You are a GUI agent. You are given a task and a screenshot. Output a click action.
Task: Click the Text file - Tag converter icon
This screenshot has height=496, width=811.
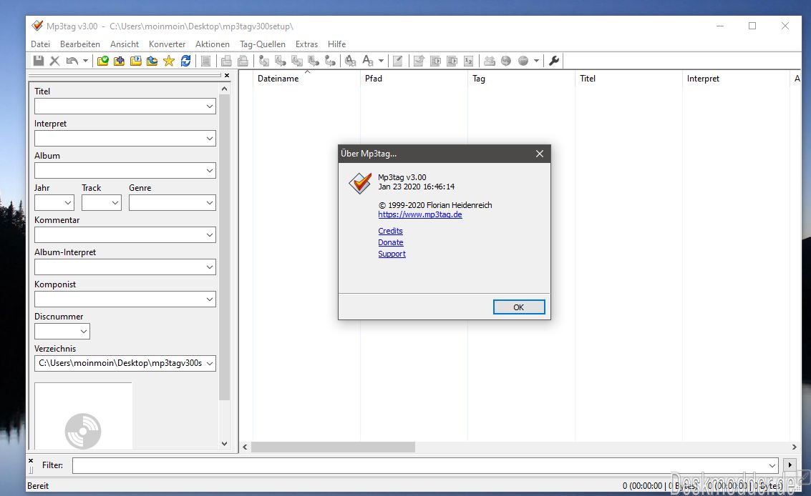314,61
